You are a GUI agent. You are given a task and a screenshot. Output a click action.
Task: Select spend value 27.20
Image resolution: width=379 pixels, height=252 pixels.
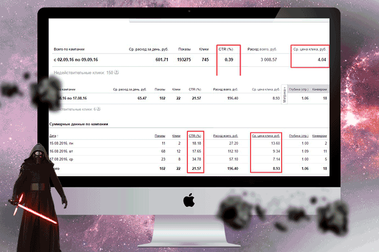[x=234, y=143]
